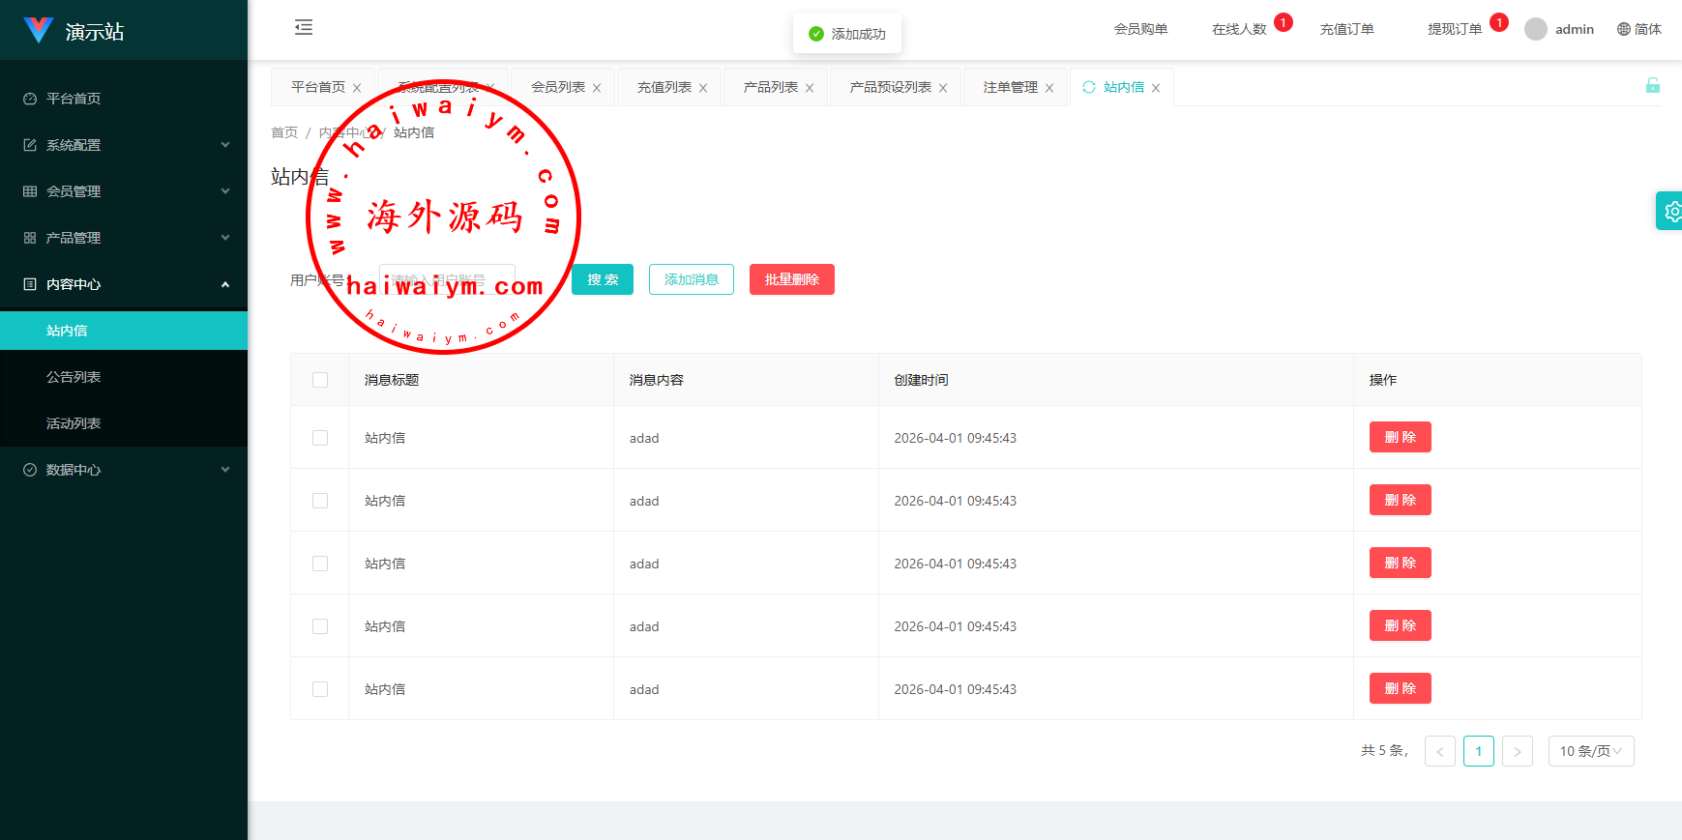Image resolution: width=1682 pixels, height=840 pixels.
Task: Click the globe language icon
Action: 1624,29
